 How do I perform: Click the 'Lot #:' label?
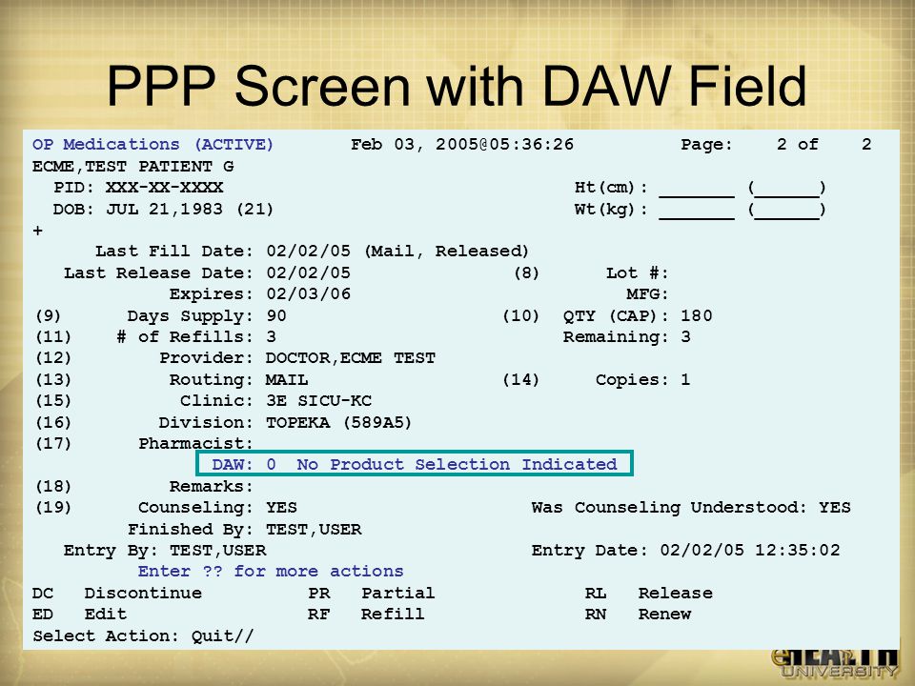click(x=638, y=273)
